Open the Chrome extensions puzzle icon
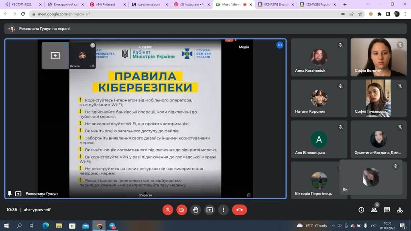This screenshot has height=231, width=411. click(x=379, y=14)
